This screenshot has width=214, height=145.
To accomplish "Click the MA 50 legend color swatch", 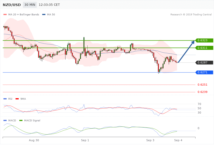I will coord(44,14).
